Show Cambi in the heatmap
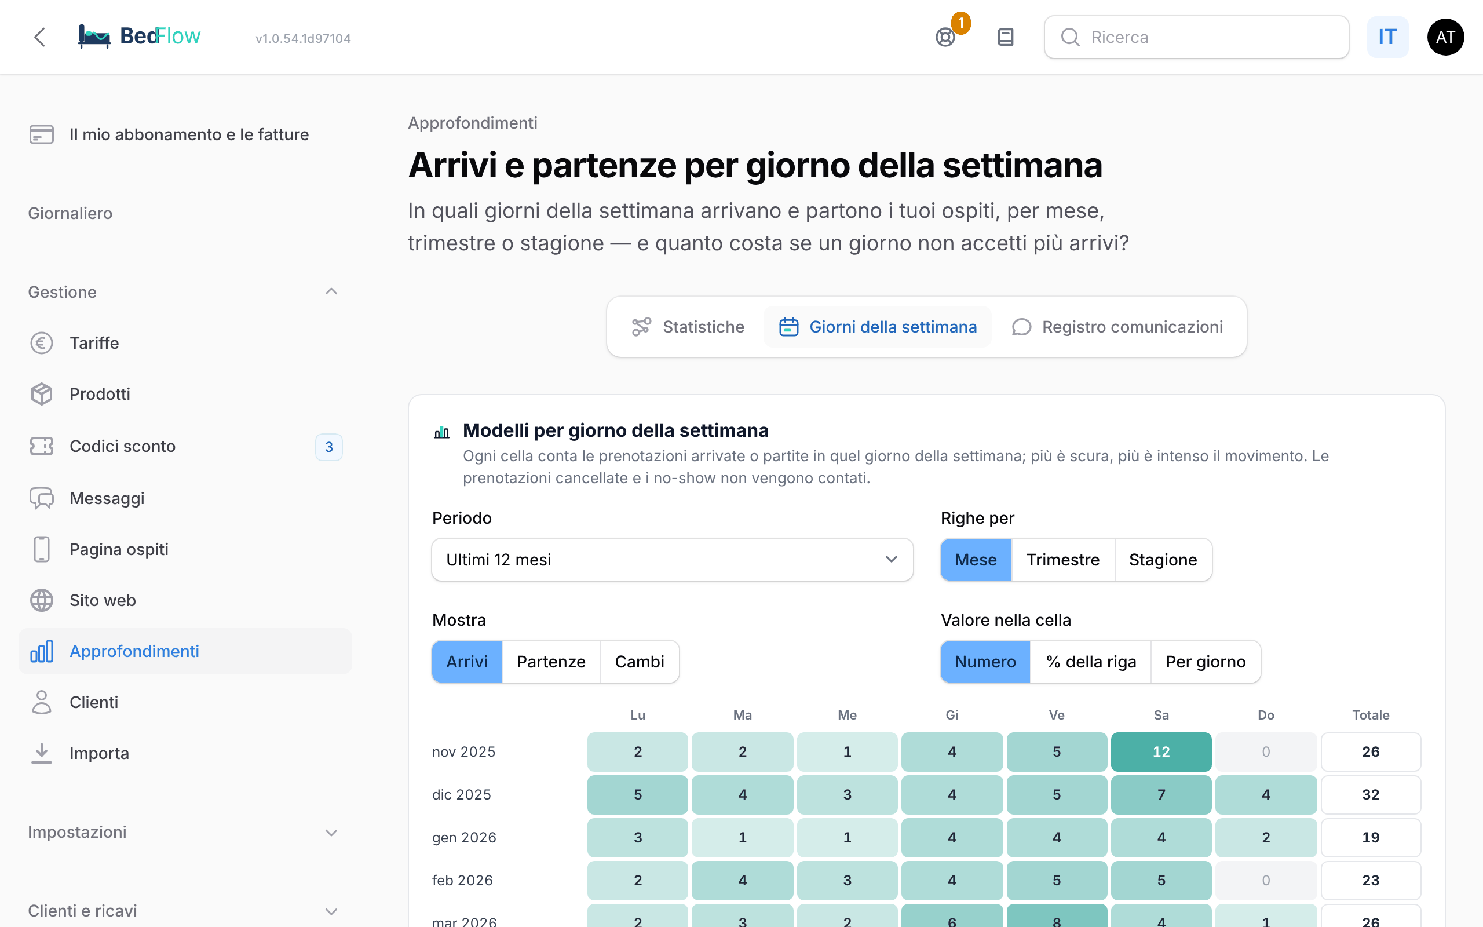Viewport: 1483px width, 927px height. 639,662
